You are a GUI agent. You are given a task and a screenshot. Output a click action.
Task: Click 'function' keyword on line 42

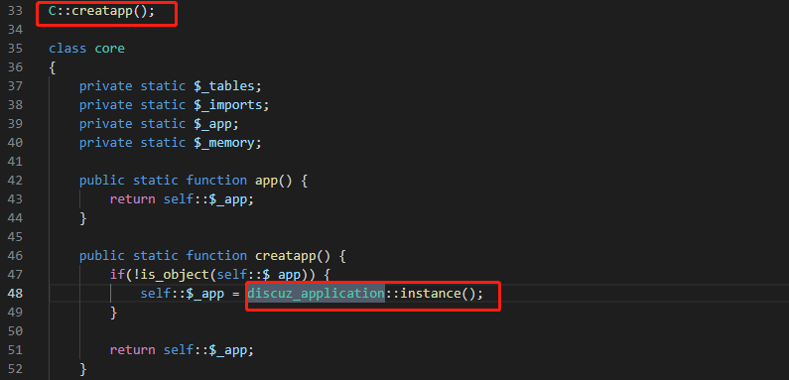[x=217, y=181]
